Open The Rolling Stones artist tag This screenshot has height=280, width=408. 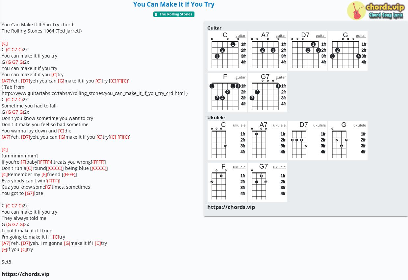(174, 14)
